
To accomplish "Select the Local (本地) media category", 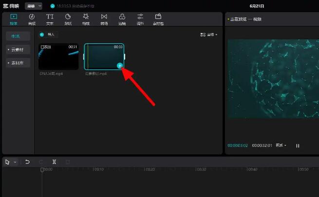I will point(18,36).
